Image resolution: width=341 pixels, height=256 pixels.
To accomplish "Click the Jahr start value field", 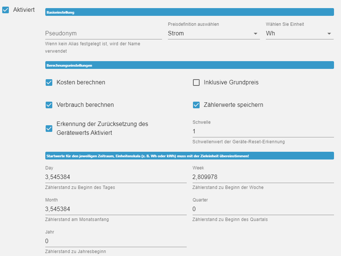I will click(x=116, y=241).
